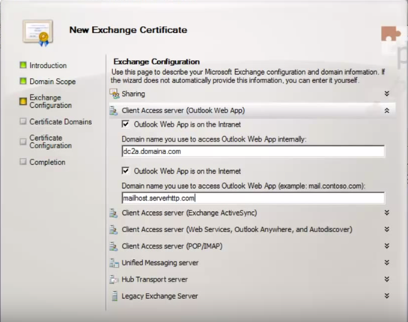Collapse the Outlook Web App section chevron
The image size is (408, 322).
point(387,111)
